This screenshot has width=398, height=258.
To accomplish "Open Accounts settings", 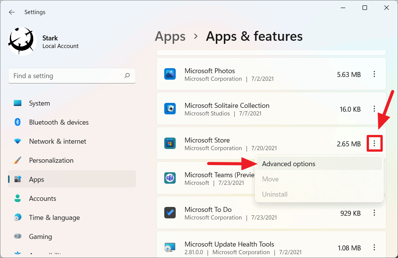I will click(x=42, y=198).
